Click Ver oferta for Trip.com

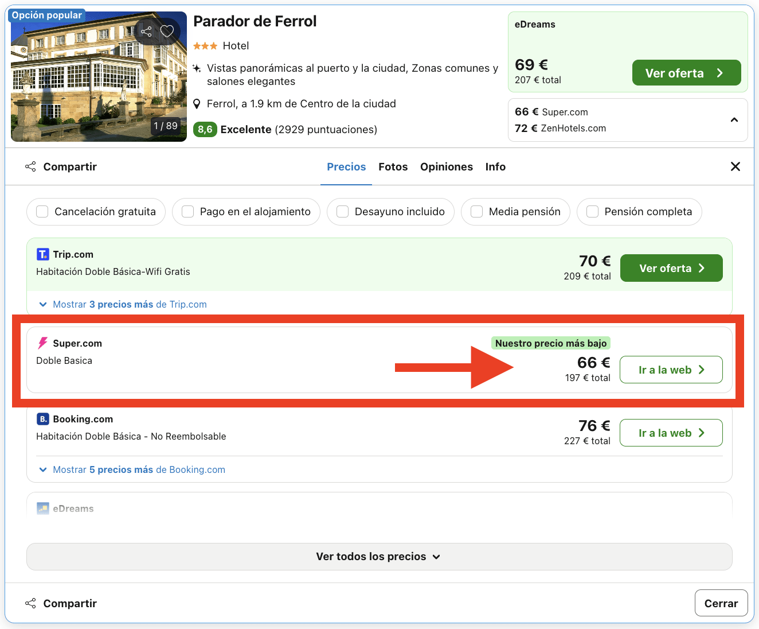(x=671, y=268)
